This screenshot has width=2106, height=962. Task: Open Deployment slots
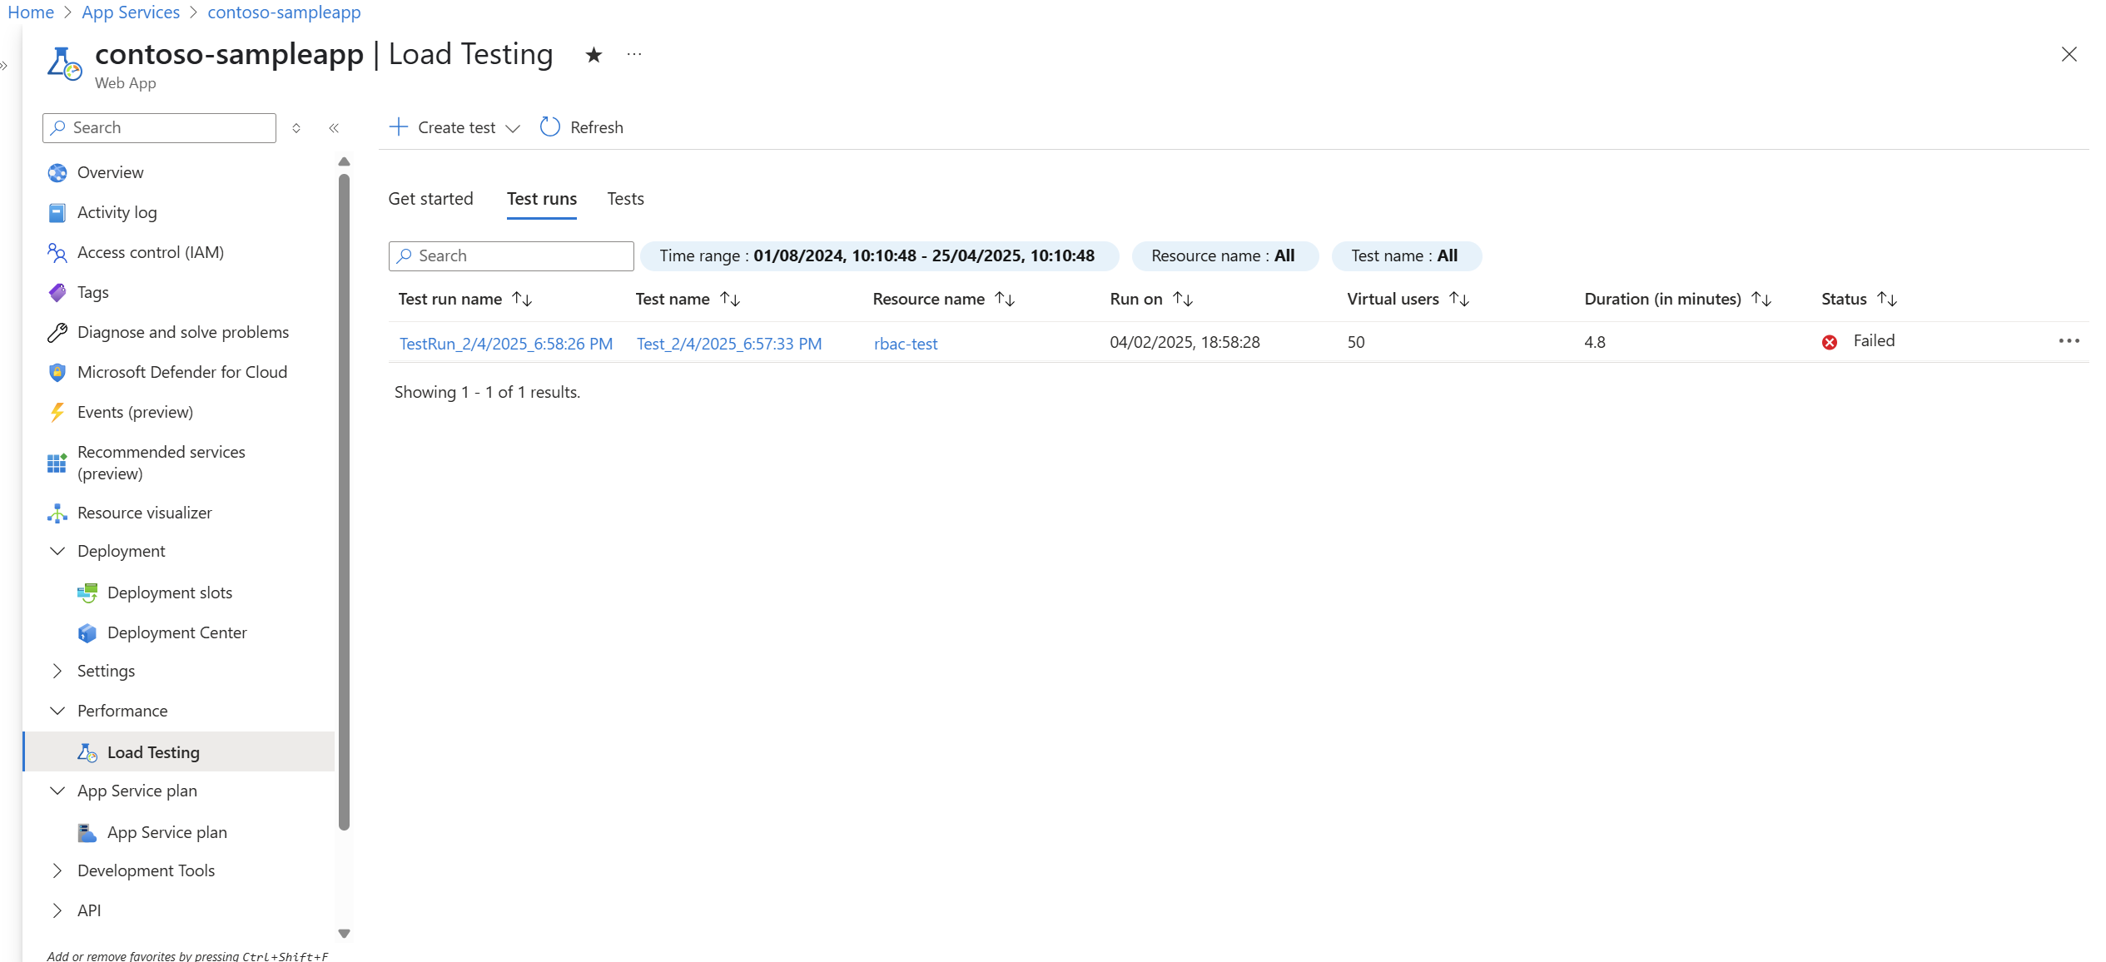170,593
